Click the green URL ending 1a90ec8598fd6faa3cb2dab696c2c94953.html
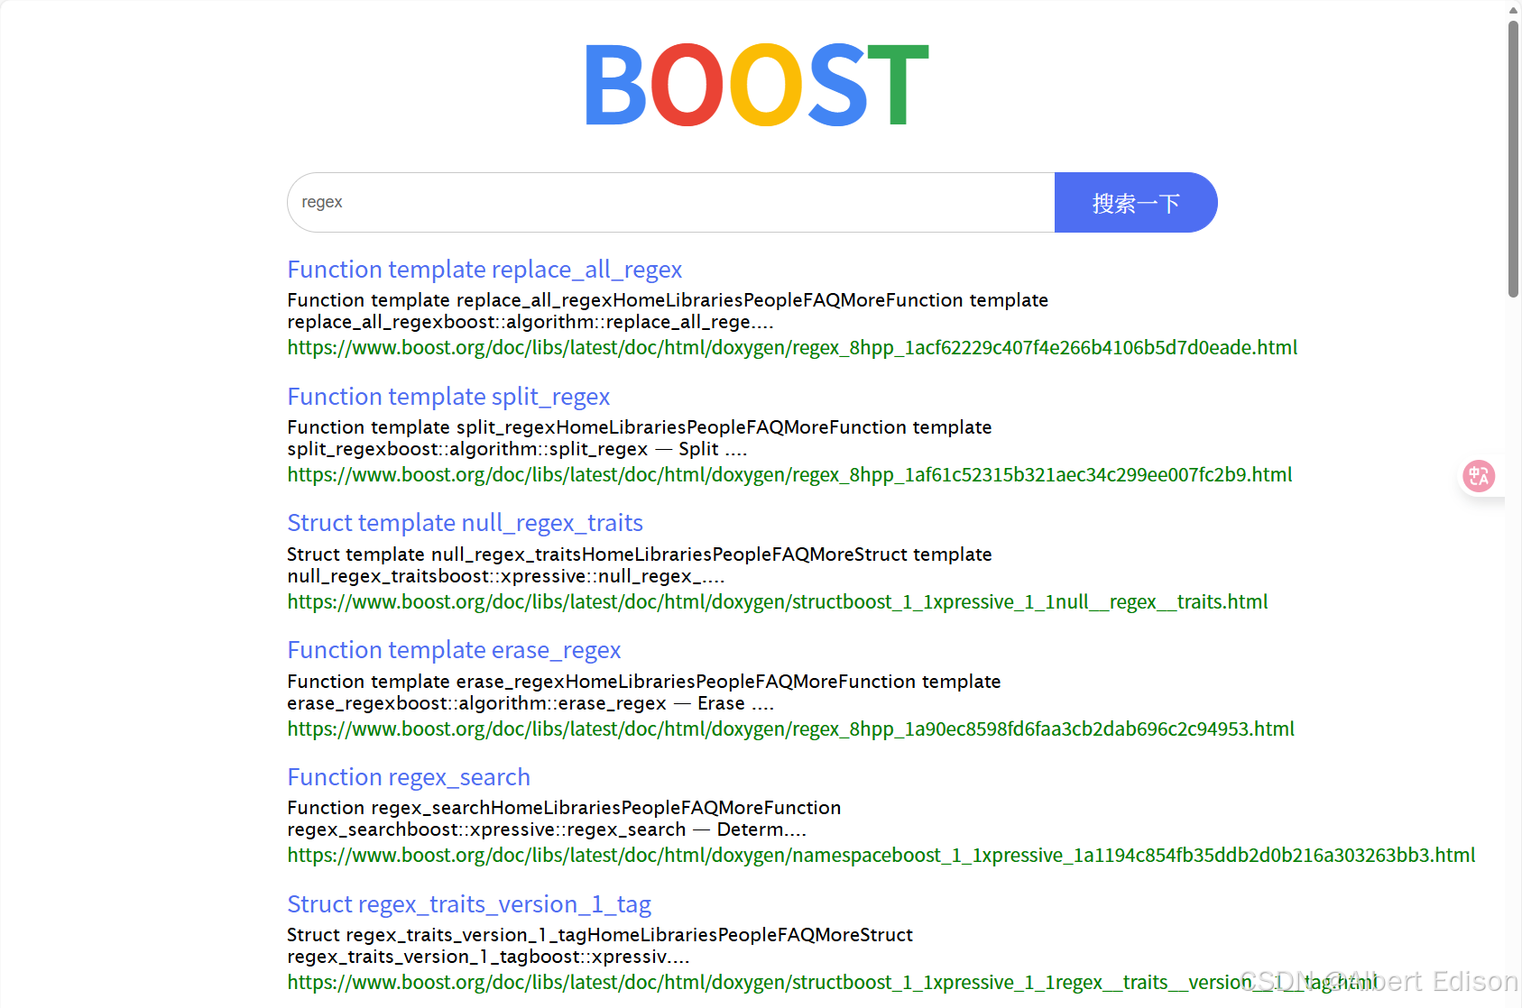The width and height of the screenshot is (1522, 1008). (790, 729)
